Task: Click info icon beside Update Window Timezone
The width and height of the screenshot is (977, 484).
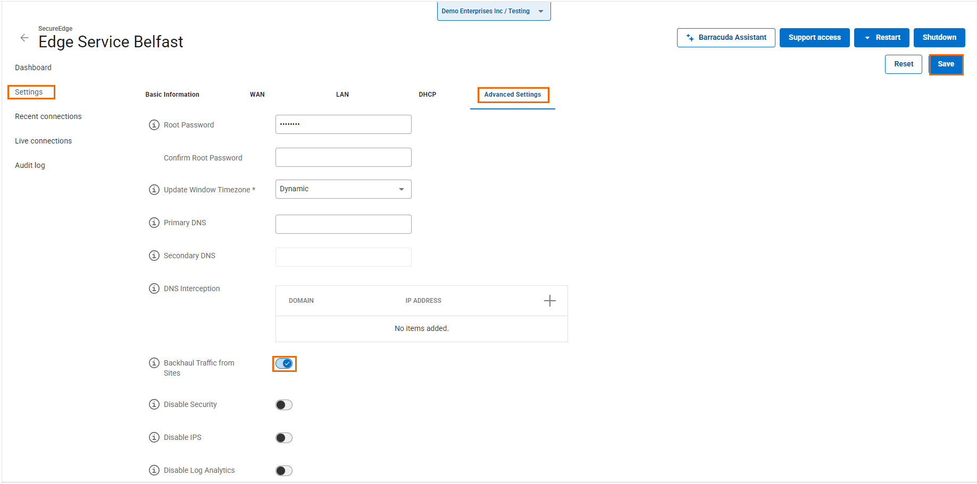Action: pos(154,190)
